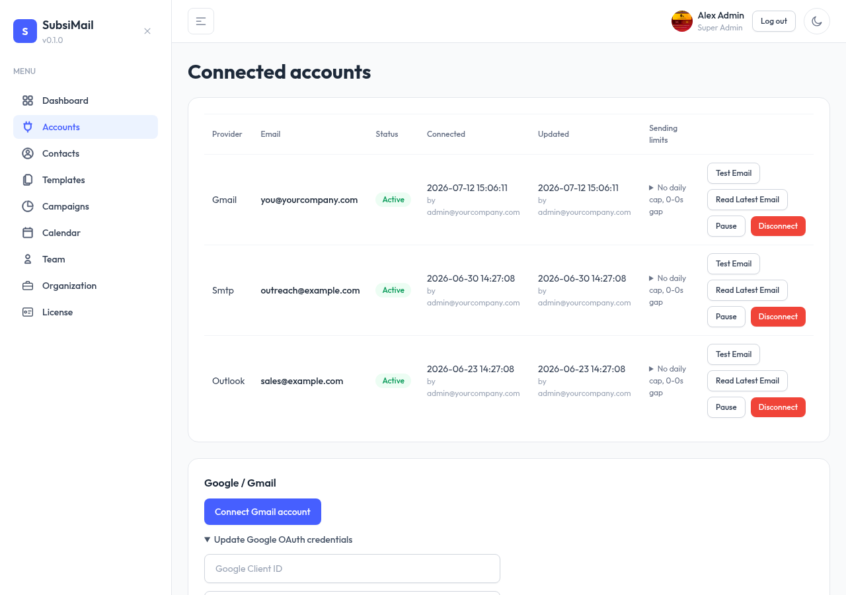This screenshot has height=595, width=846.
Task: Send Test Email for sales@example.com
Action: [734, 354]
